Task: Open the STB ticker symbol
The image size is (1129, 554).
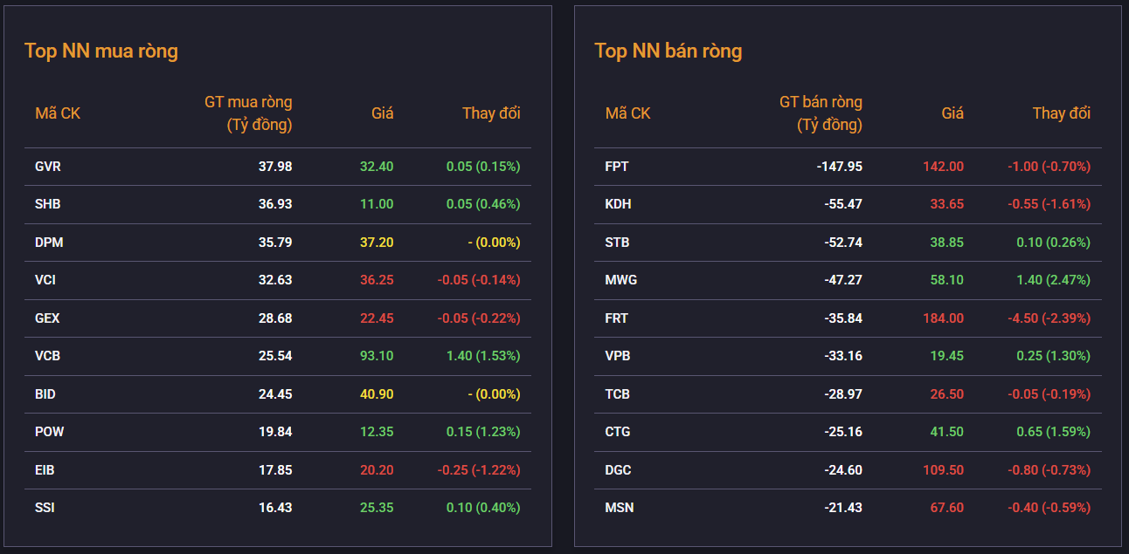Action: tap(617, 243)
